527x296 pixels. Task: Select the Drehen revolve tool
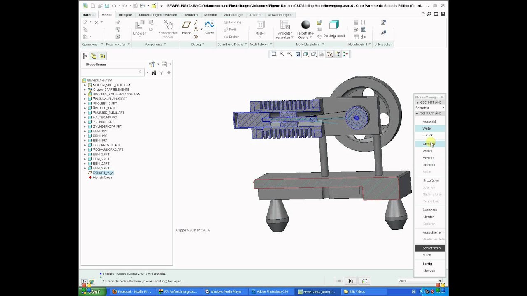click(x=231, y=37)
